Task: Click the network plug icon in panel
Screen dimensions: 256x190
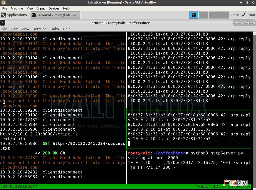Action: coord(244,15)
